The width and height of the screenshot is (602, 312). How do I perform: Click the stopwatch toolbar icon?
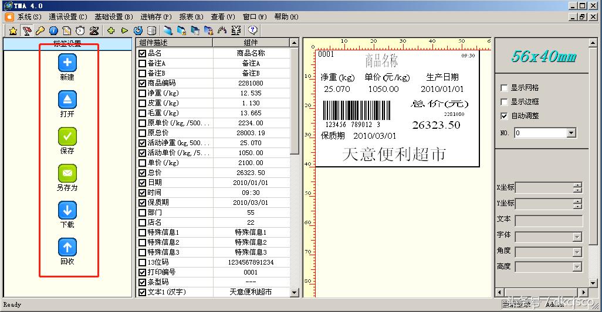pos(80,30)
